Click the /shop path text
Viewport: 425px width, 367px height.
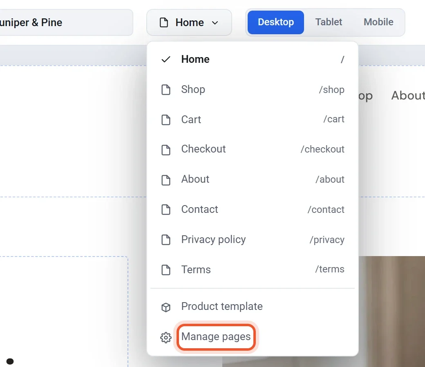coord(331,90)
